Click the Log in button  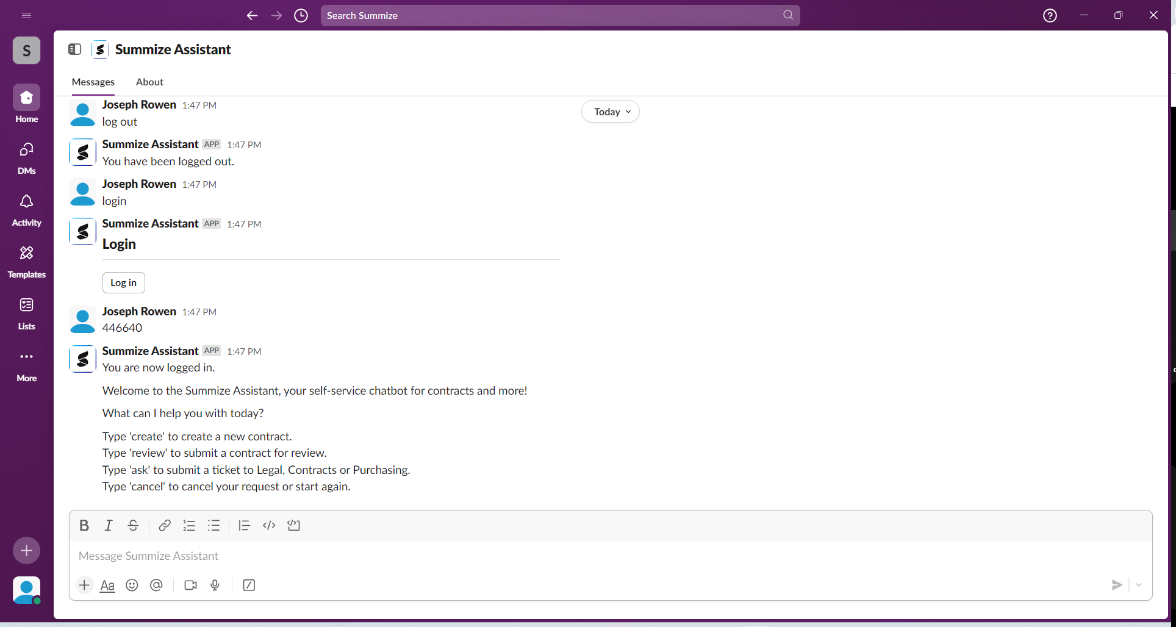click(x=124, y=283)
